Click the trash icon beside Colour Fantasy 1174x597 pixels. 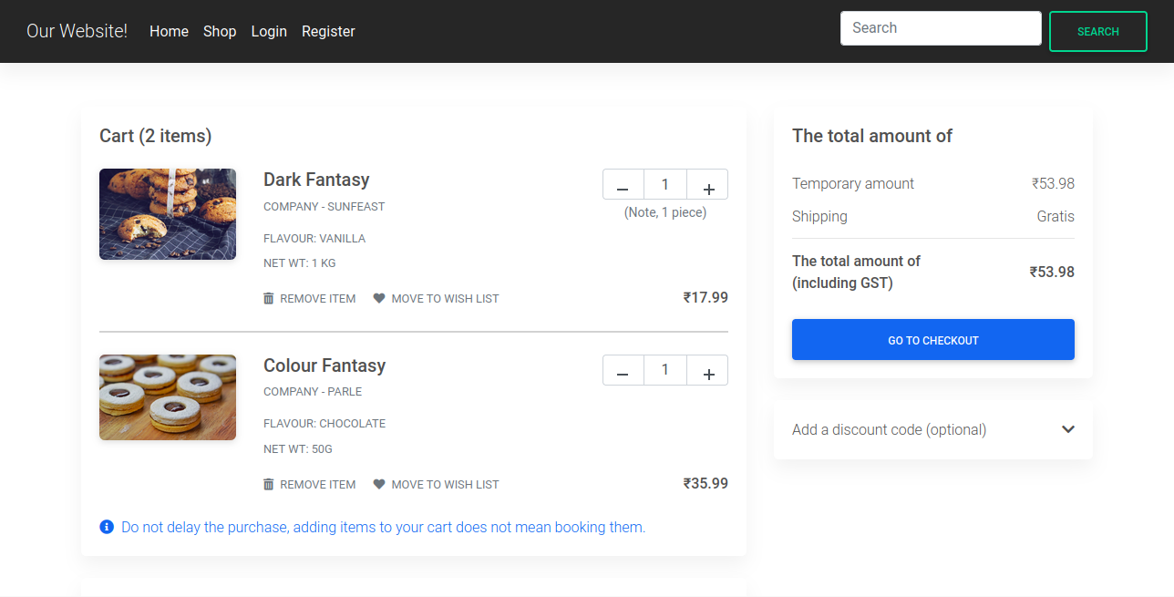[269, 484]
